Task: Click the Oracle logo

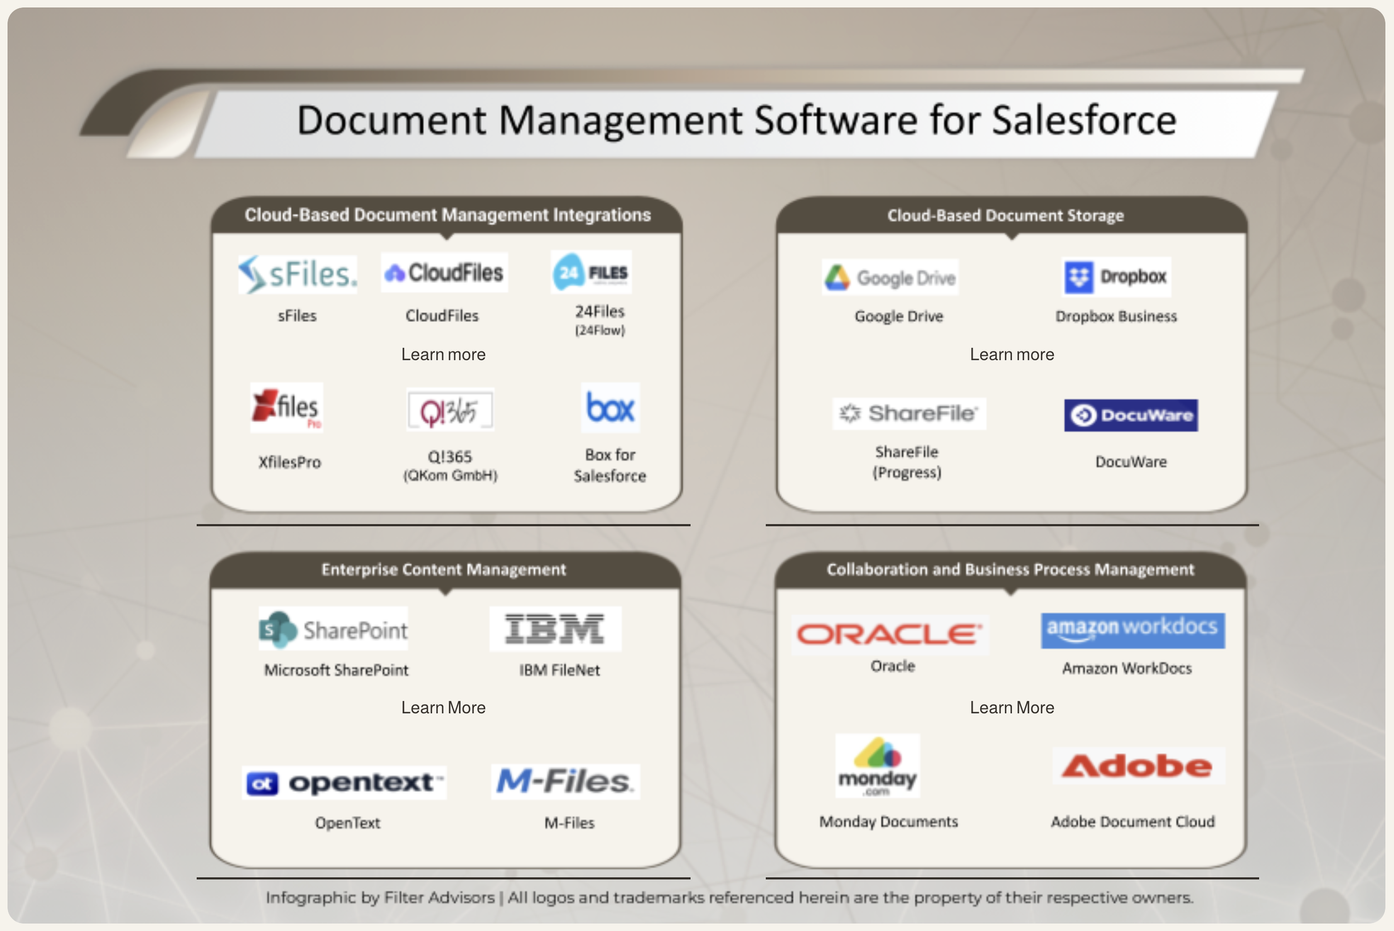Action: [x=889, y=635]
